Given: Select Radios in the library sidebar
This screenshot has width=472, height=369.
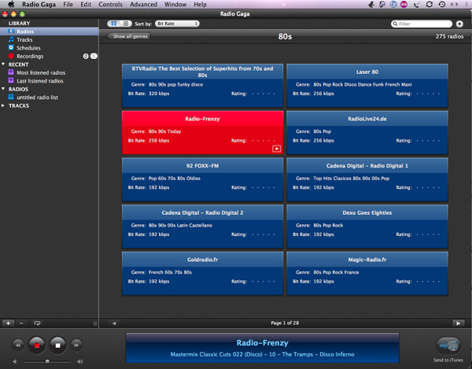Looking at the screenshot, I should tap(50, 31).
